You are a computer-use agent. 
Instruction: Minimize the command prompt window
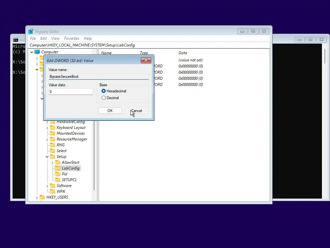[x=299, y=40]
